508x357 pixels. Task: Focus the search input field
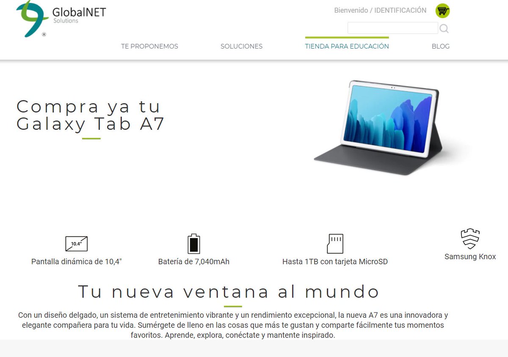tap(392, 28)
